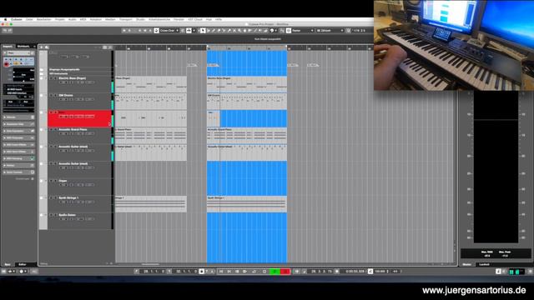Expand the Akkorde inspector section
This screenshot has height=300, width=534.
click(18, 117)
